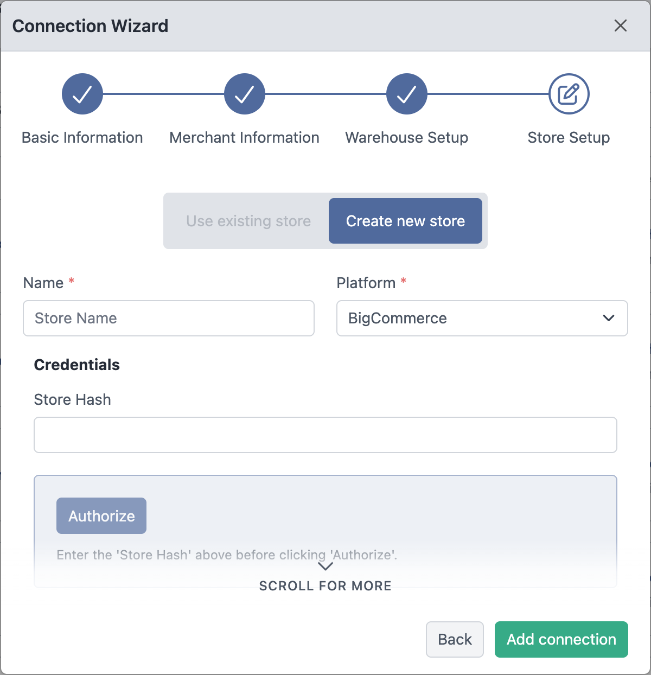Screen dimensions: 651x675
Task: Click the Store Setup edit pencil icon
Action: [x=569, y=94]
